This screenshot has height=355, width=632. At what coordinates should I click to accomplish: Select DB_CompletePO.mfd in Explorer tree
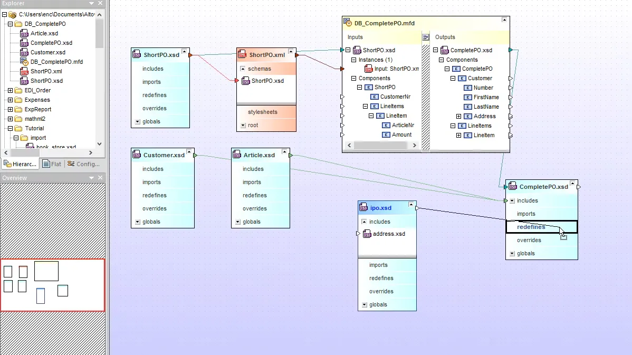point(56,62)
